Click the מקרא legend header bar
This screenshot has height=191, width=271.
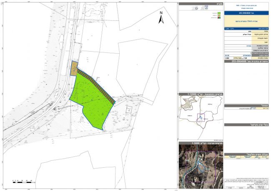point(201,3)
